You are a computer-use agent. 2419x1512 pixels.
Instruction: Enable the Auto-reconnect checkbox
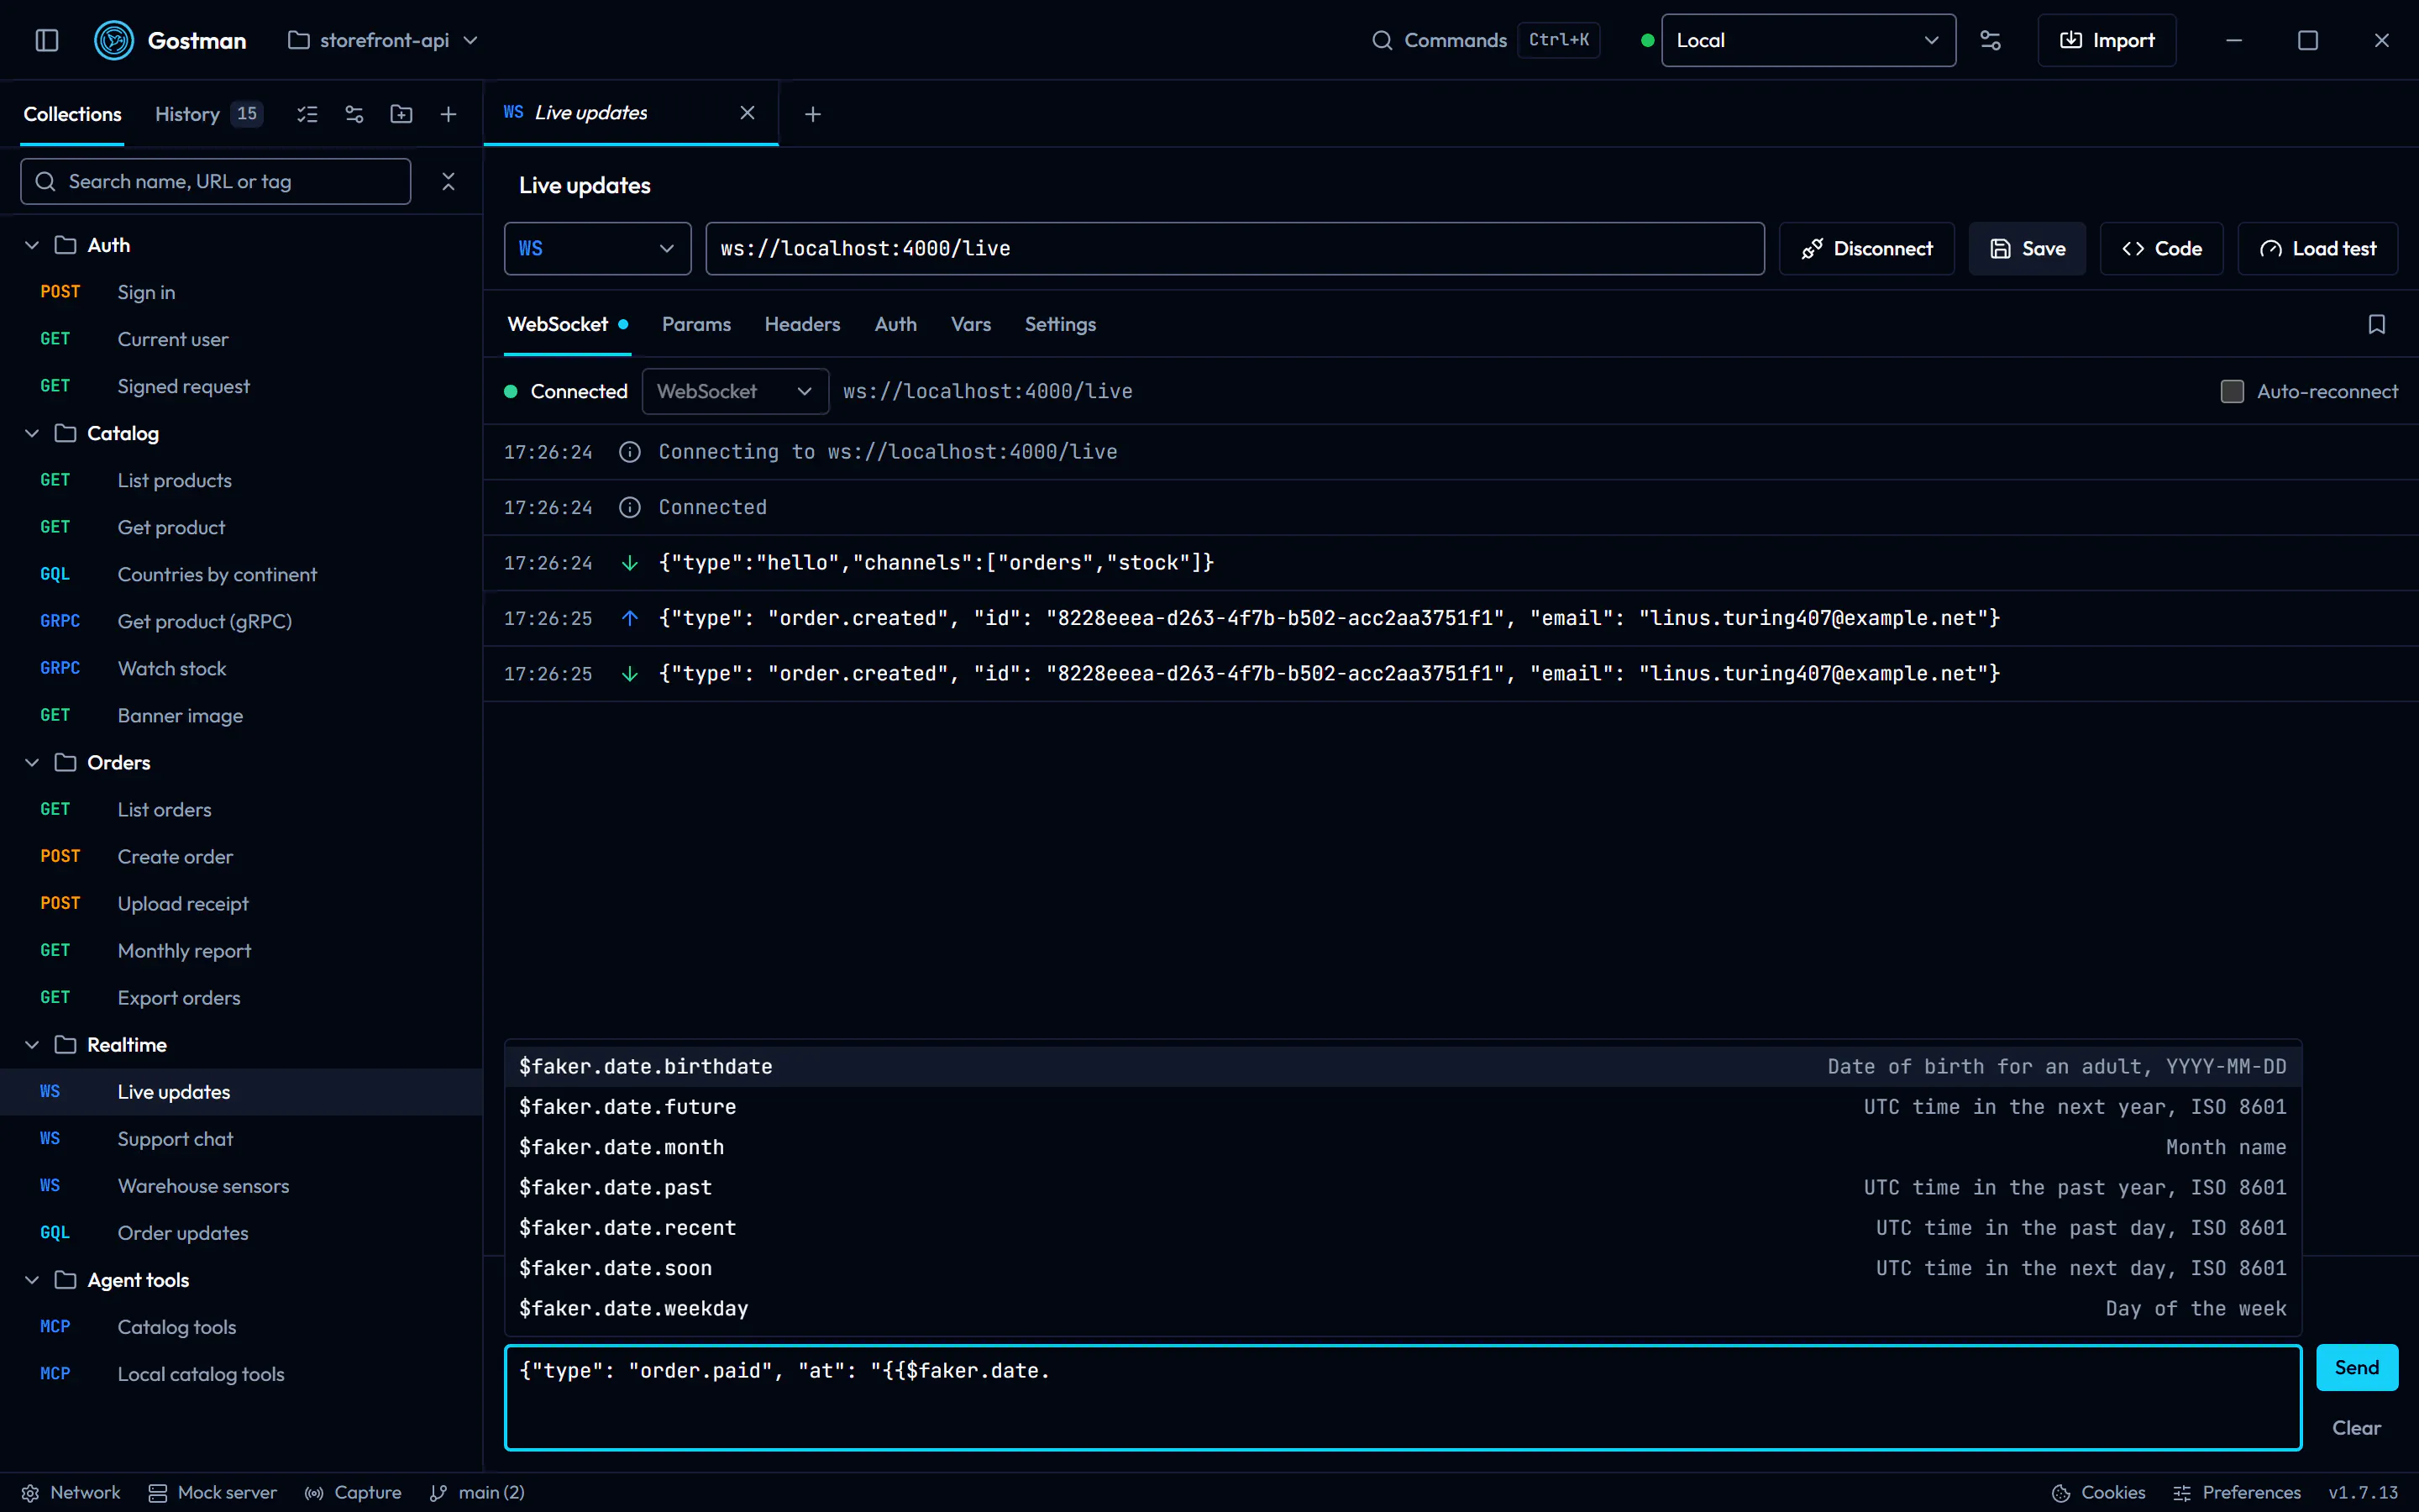tap(2232, 391)
